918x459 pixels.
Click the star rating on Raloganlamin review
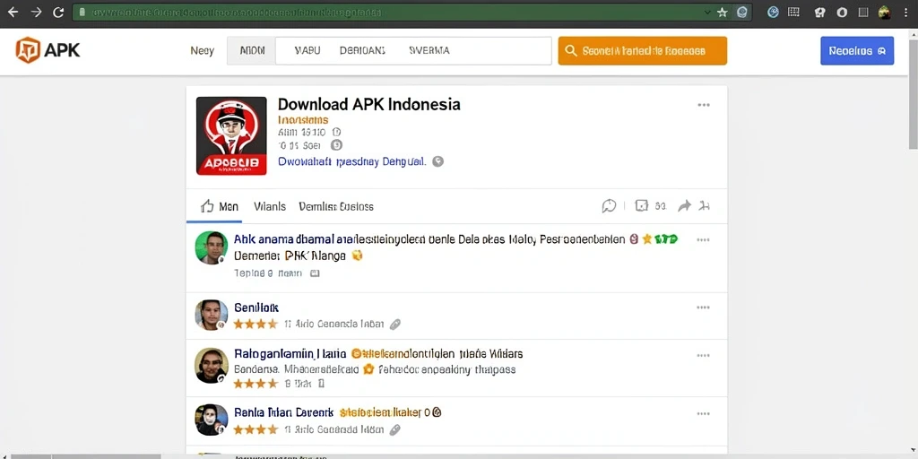(255, 384)
